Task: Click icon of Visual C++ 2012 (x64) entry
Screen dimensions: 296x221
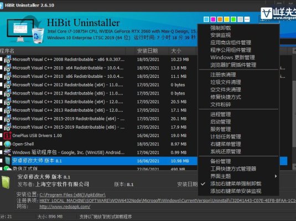Action: click(8, 85)
